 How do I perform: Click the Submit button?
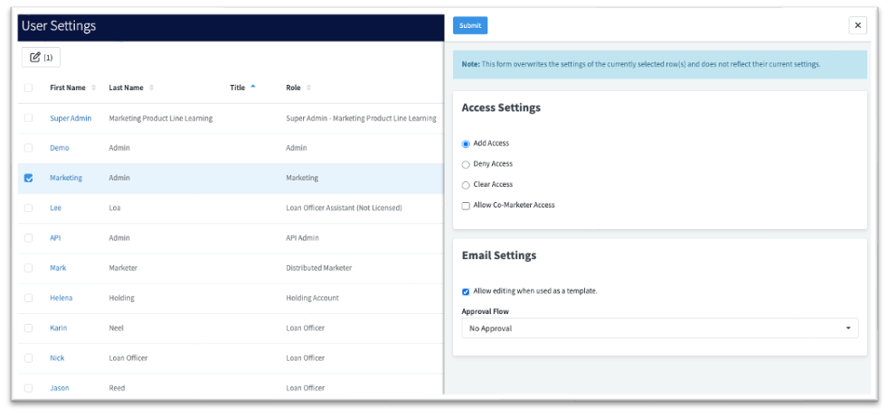(470, 25)
